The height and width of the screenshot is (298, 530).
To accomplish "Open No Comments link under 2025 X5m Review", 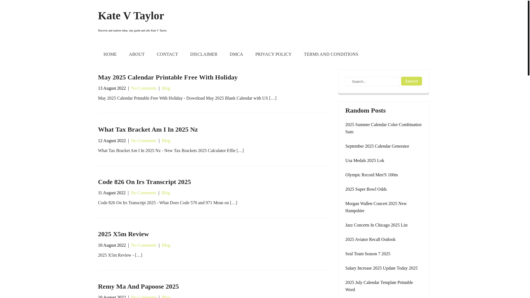I will (x=144, y=245).
